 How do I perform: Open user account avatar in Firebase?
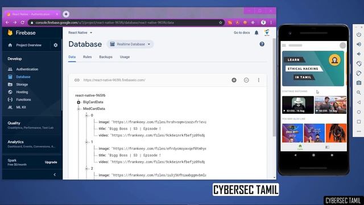(267, 32)
